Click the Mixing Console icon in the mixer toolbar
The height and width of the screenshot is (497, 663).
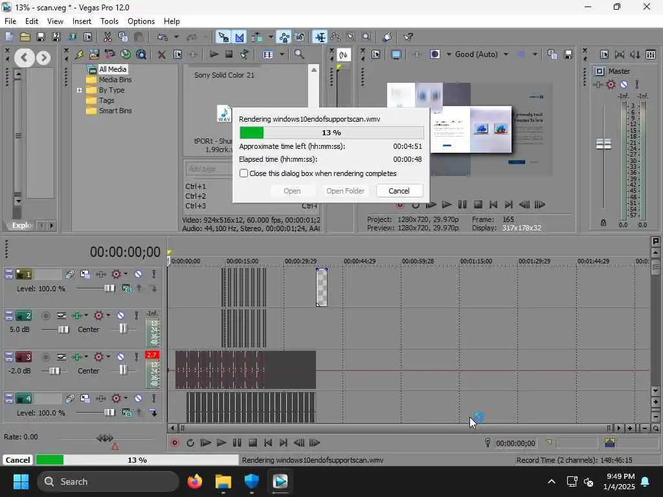point(651,54)
